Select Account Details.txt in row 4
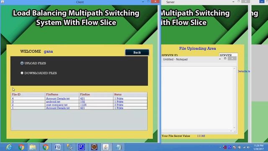The height and width of the screenshot is (151, 268). (x=58, y=99)
